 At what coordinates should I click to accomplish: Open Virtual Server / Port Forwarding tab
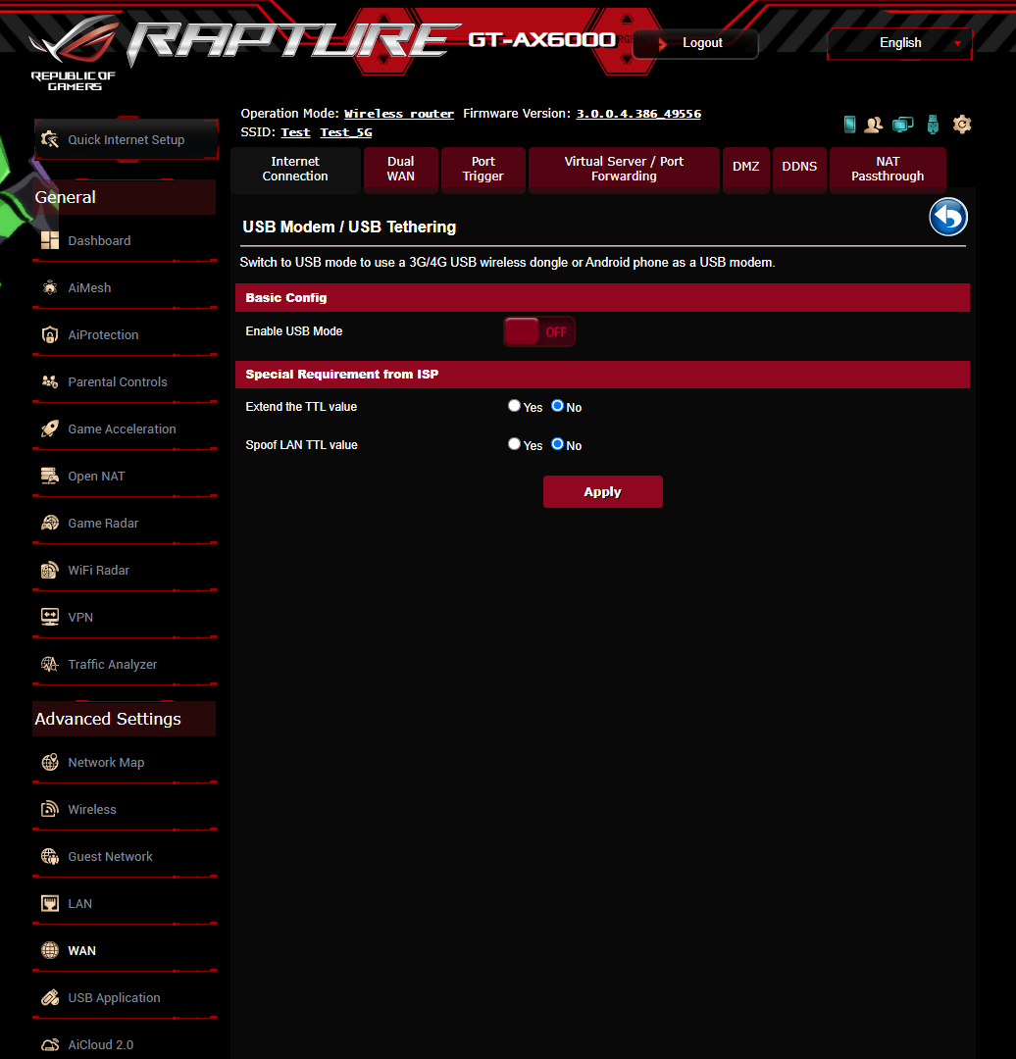(624, 169)
